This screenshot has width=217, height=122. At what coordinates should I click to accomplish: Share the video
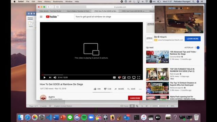(119, 89)
